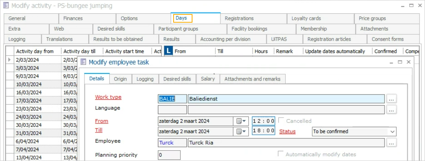Image resolution: width=425 pixels, height=161 pixels.
Task: Open Work type lookup ellipsis button
Action: point(391,99)
